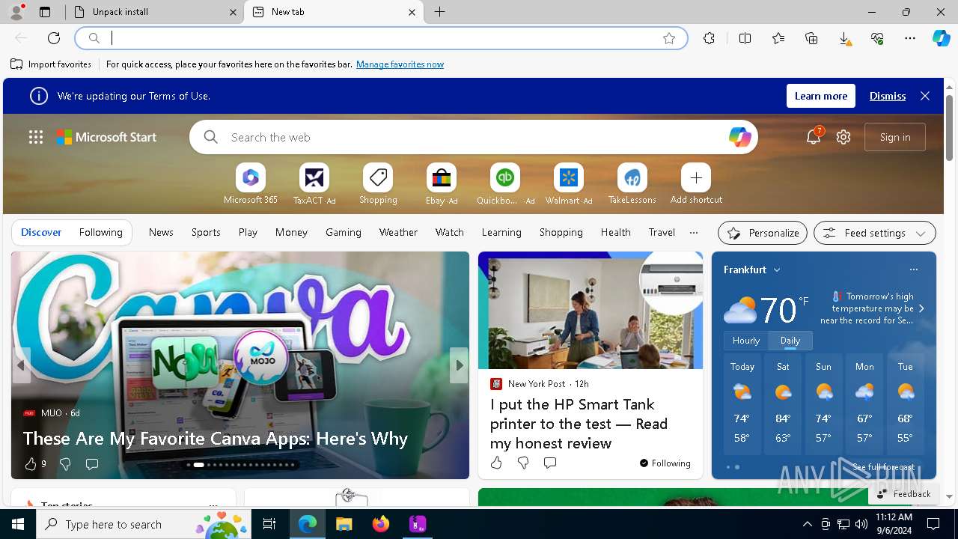Image resolution: width=958 pixels, height=539 pixels.
Task: Open the Downloads icon in toolbar
Action: (844, 38)
